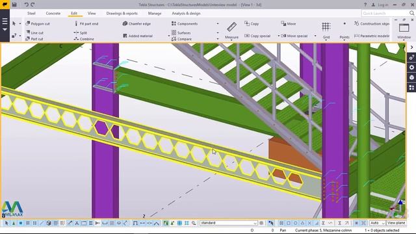Screen dimensions: 416x234
Task: Click the Split command
Action: click(x=81, y=32)
